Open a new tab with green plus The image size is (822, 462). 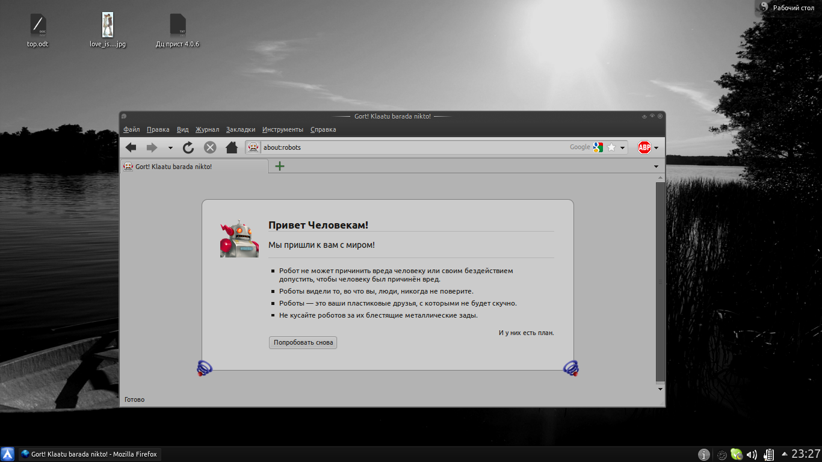pos(280,166)
